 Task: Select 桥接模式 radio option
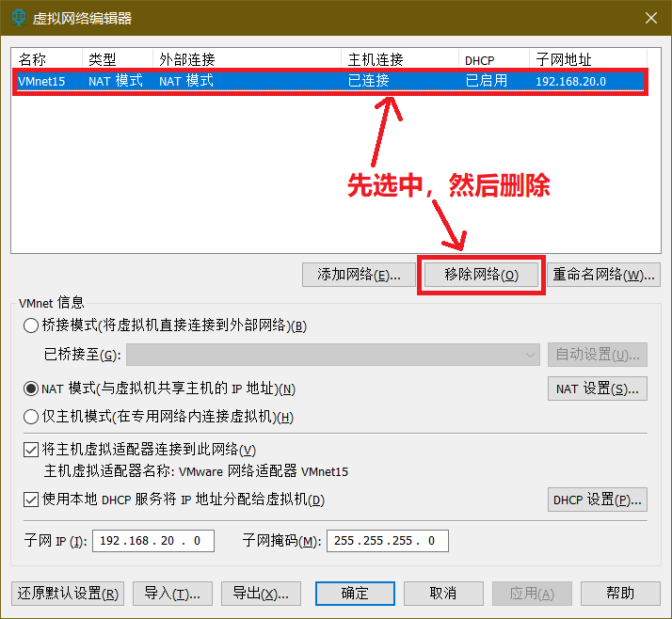pyautogui.click(x=31, y=325)
